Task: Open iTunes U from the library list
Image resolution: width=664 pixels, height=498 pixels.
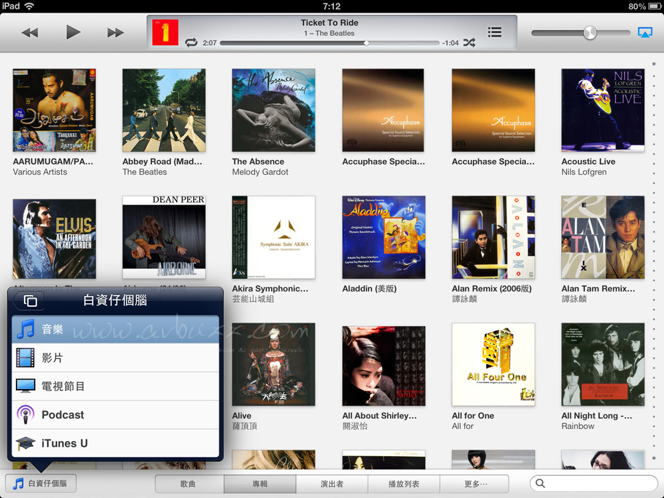Action: (x=116, y=444)
